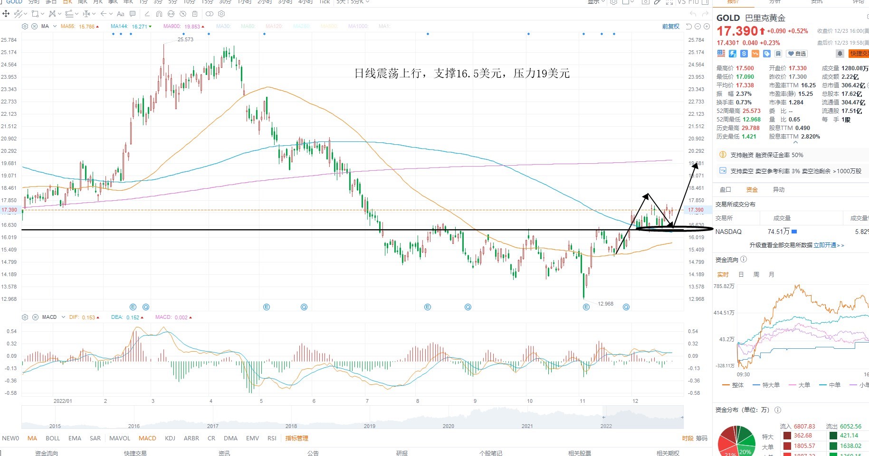The image size is (869, 456).
Task: Set price alert with bell icon
Action: (x=840, y=54)
